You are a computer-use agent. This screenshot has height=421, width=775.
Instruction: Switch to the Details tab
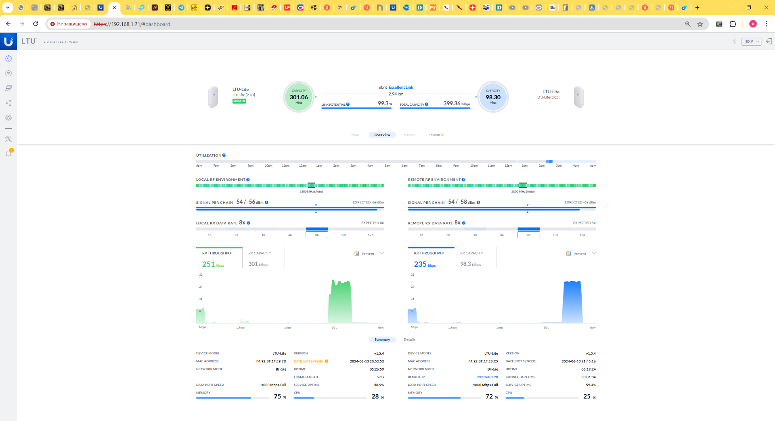click(x=409, y=339)
